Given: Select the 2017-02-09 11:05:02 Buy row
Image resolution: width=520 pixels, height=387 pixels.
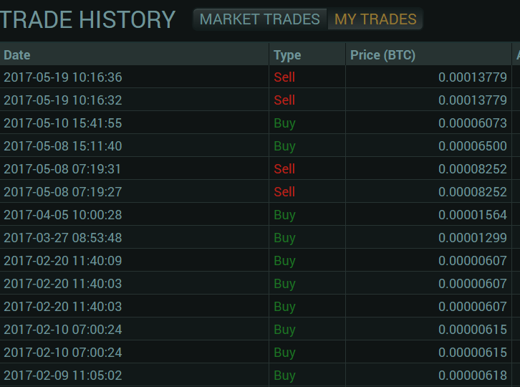Looking at the screenshot, I should click(x=260, y=375).
